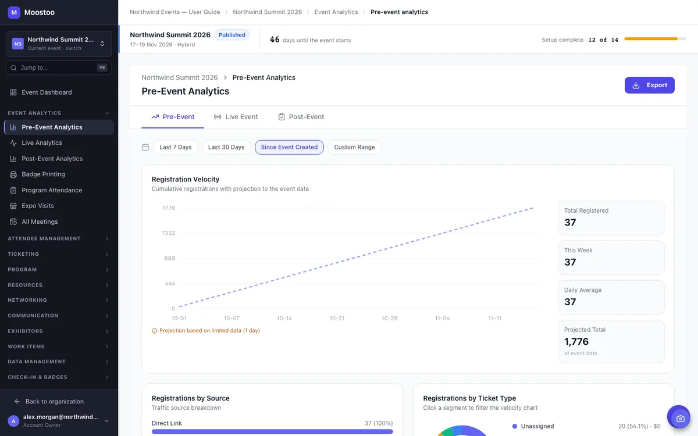Click the Live Analytics pulse icon
Viewport: 698px width, 436px height.
13,143
